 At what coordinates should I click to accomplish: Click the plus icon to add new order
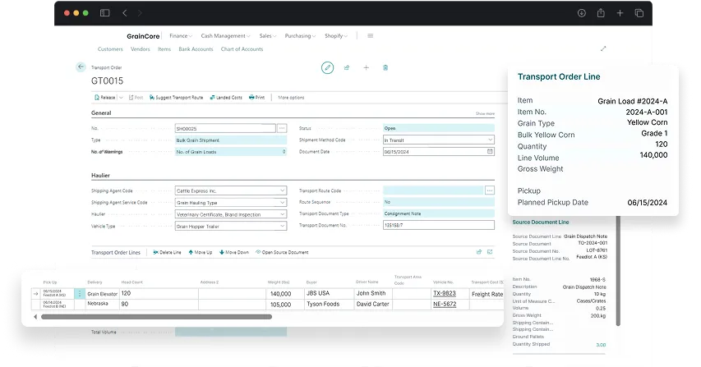tap(366, 67)
